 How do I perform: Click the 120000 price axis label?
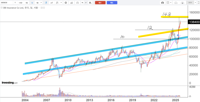coord(194,30)
